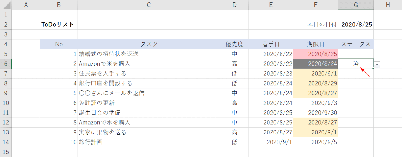The width and height of the screenshot is (402, 157).
Task: Select task ○○さんにメールを返信
Action: click(149, 93)
